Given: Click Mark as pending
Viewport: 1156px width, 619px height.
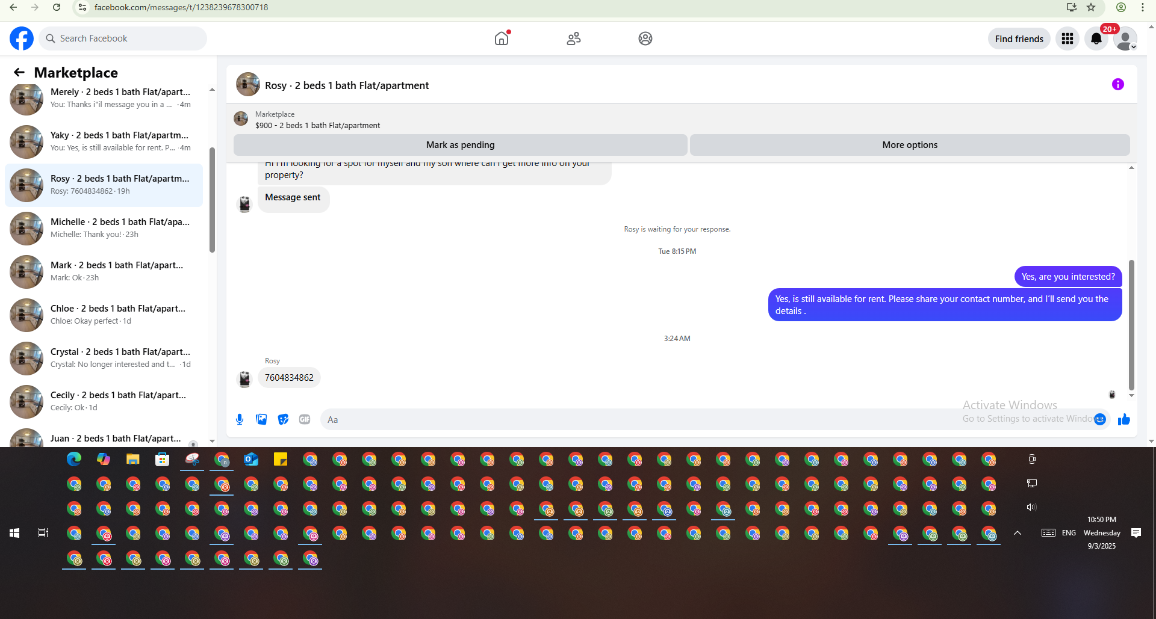Looking at the screenshot, I should (460, 145).
